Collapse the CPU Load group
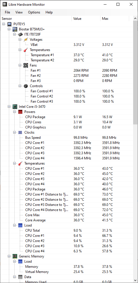 click(x=14, y=225)
